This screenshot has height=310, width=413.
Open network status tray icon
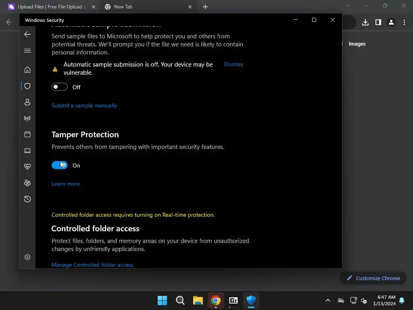click(353, 300)
